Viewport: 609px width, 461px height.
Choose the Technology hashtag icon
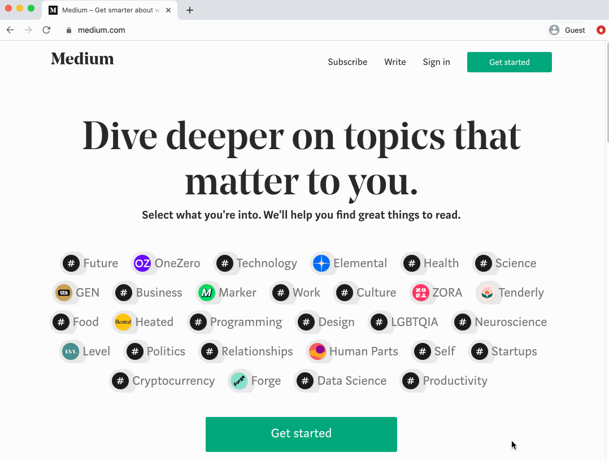pos(224,263)
